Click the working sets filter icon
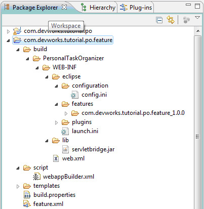 [186, 20]
